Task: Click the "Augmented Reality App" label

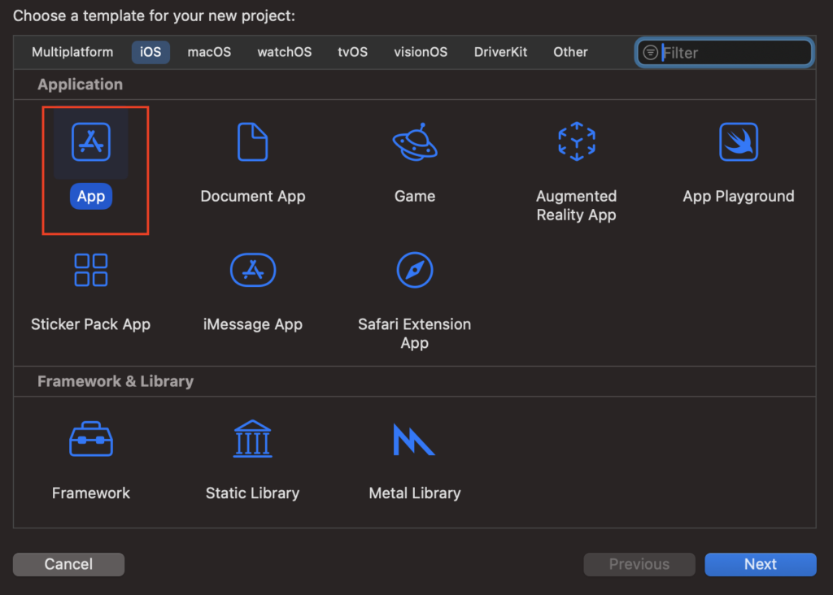Action: tap(577, 206)
